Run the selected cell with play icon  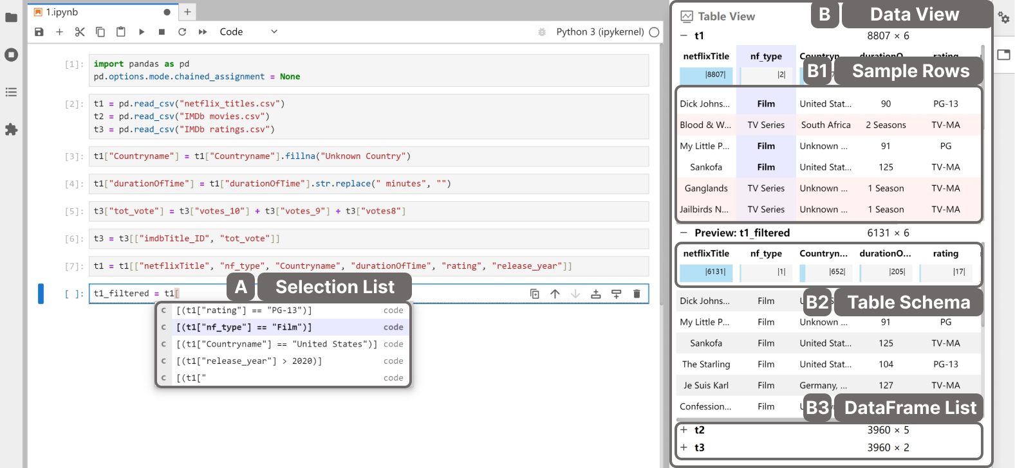click(x=142, y=32)
